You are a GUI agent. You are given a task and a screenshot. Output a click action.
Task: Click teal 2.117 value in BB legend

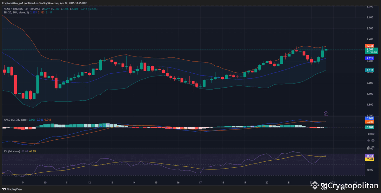49,12
